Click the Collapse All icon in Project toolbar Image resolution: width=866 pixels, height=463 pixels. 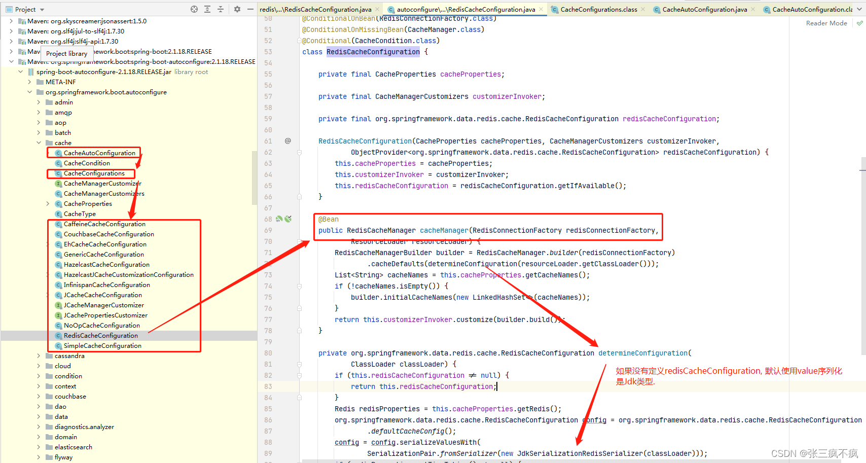tap(221, 9)
